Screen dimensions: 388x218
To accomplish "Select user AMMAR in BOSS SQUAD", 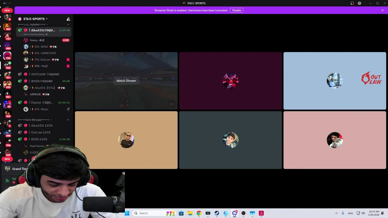I will (47, 94).
